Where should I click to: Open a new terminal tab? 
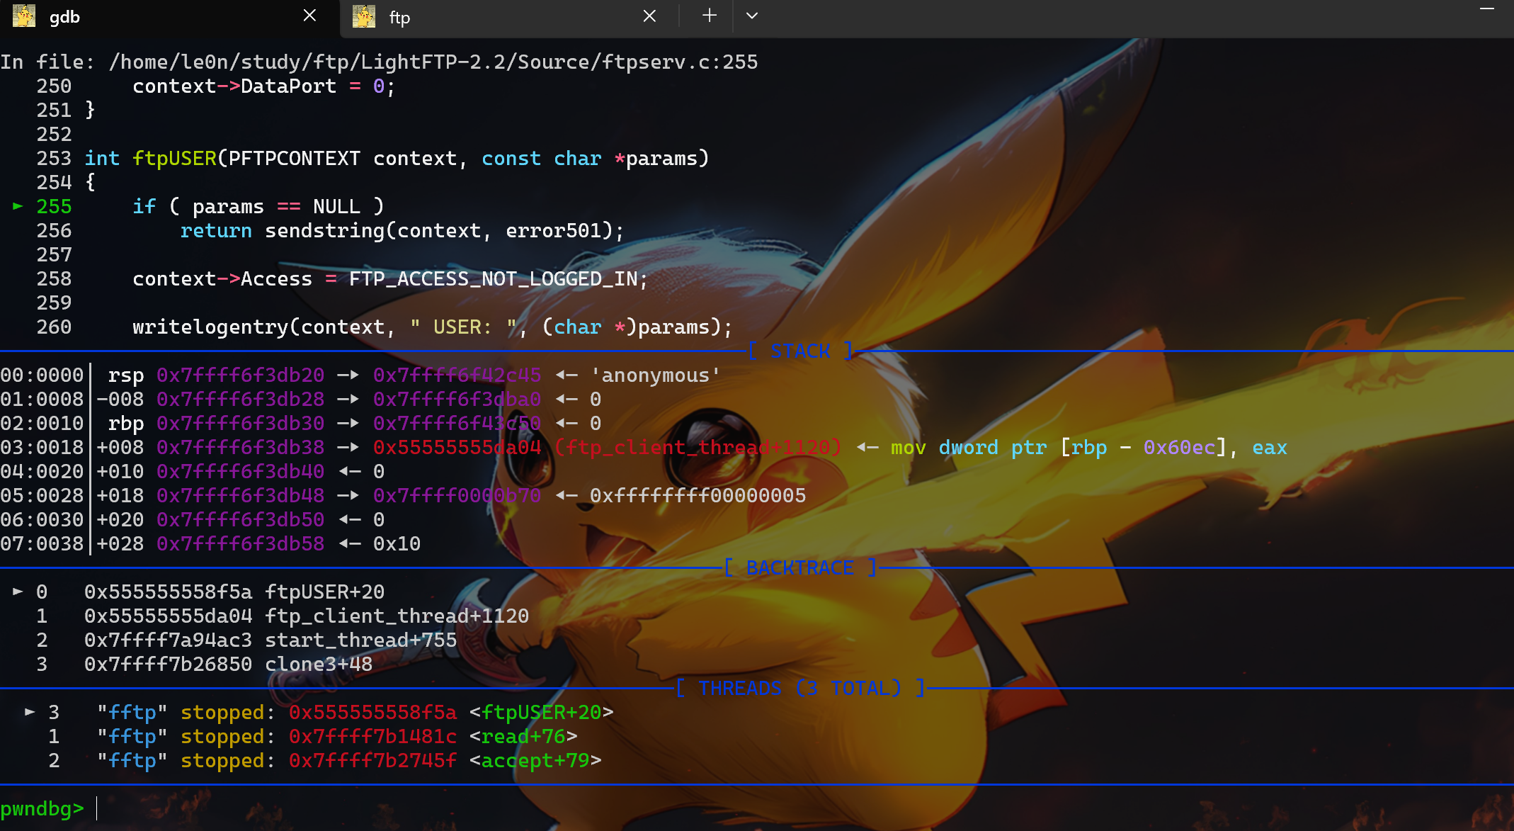(709, 16)
